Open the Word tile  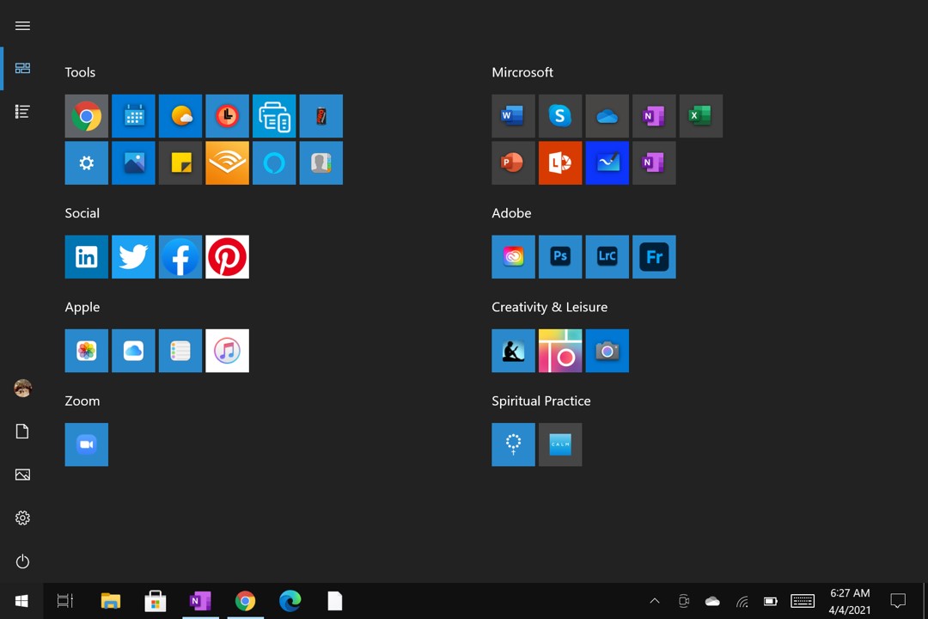[x=513, y=116]
